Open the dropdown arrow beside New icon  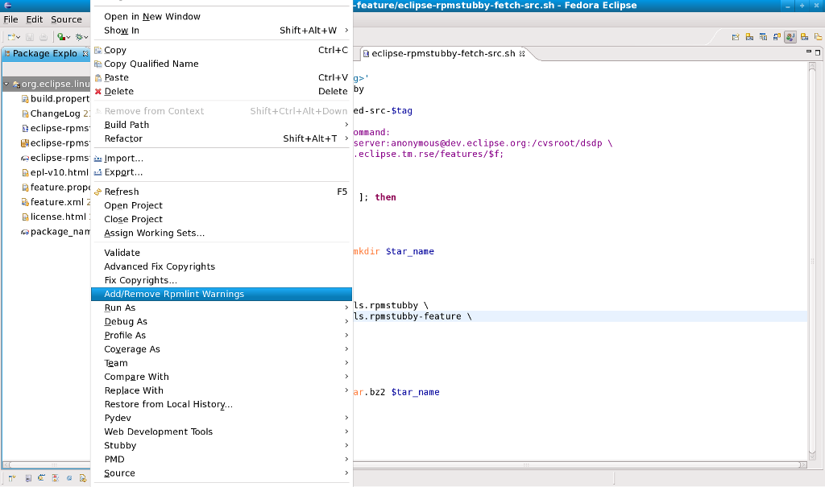point(19,37)
